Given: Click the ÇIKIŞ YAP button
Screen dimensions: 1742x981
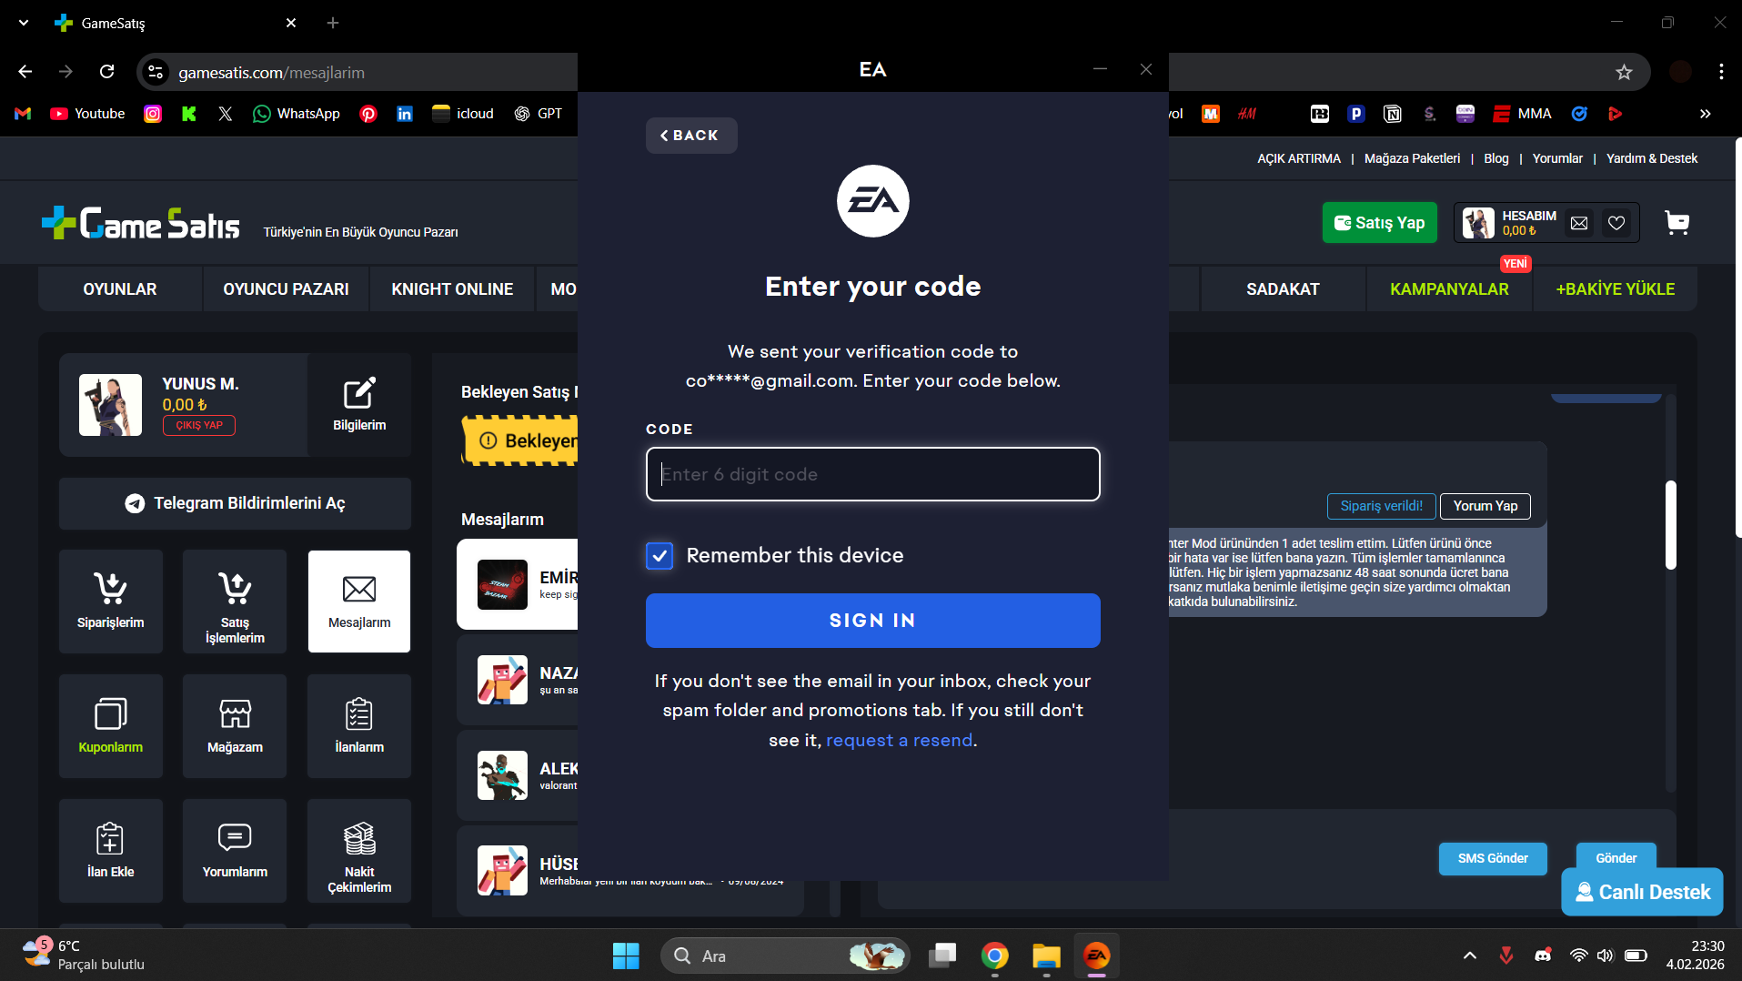Looking at the screenshot, I should (x=199, y=425).
